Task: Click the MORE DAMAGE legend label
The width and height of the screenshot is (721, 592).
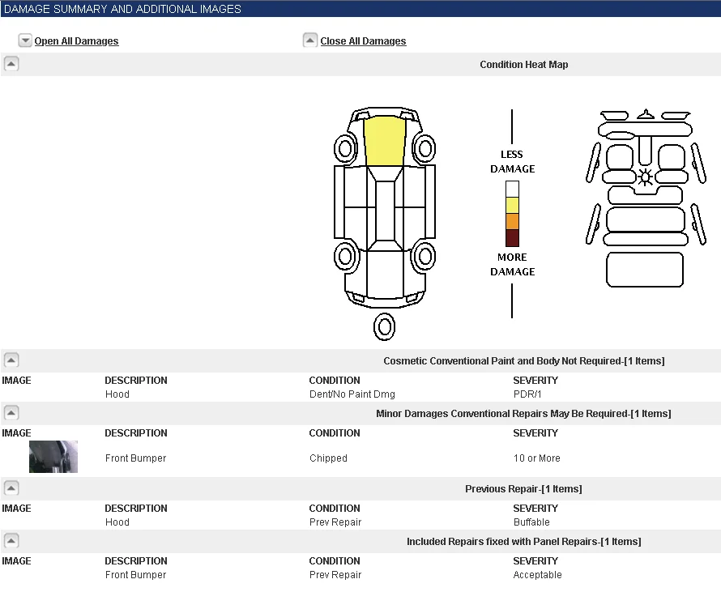Action: pos(512,264)
